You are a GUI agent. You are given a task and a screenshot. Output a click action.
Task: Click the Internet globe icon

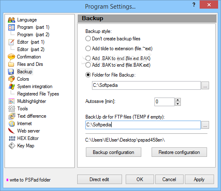click(x=12, y=123)
